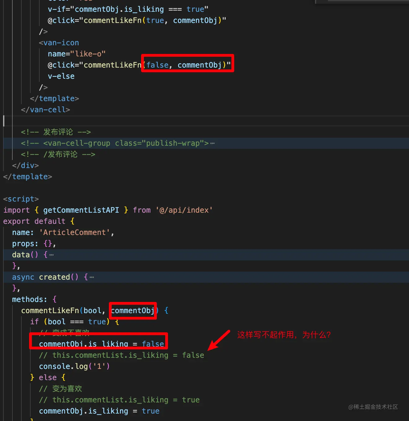Click the '<!-- /发布评论 -->' comment
The height and width of the screenshot is (421, 409).
point(58,154)
